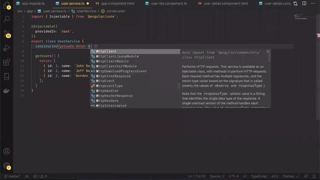The image size is (320, 180).
Task: Open the Manage gear icon
Action: (x=6, y=166)
